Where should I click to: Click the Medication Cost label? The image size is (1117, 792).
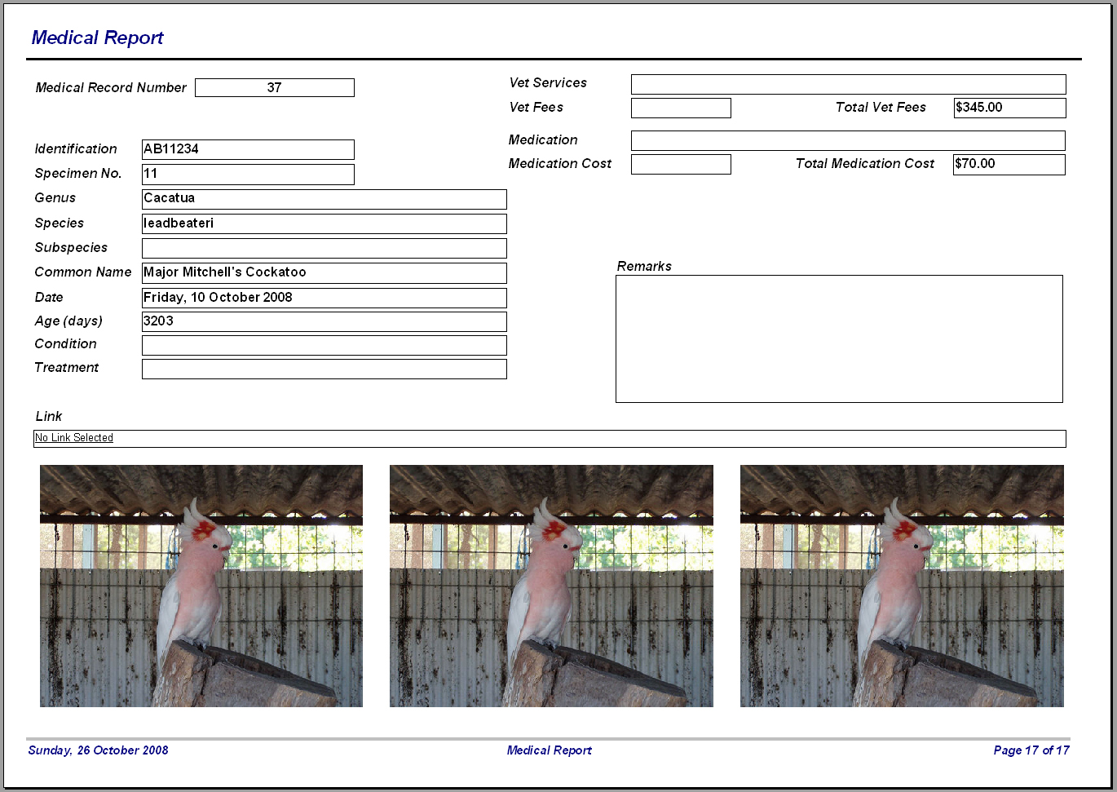tap(559, 163)
